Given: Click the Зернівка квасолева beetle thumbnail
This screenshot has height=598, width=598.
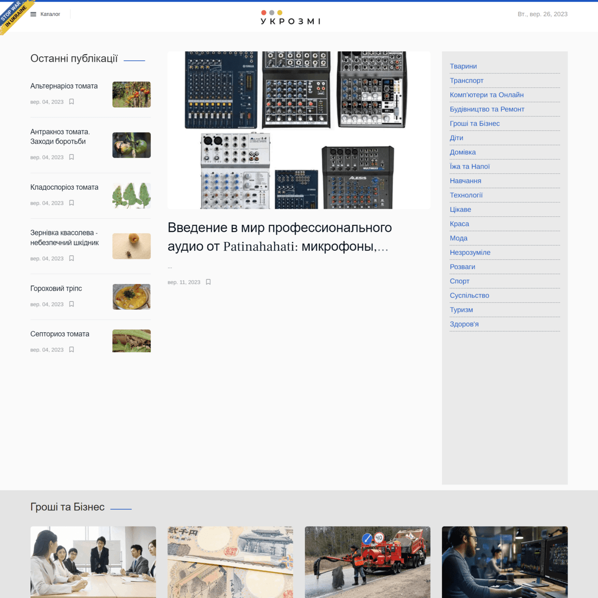Looking at the screenshot, I should coord(132,246).
